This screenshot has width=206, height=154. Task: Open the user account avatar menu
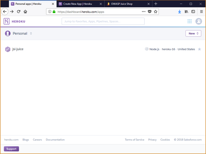198,21
